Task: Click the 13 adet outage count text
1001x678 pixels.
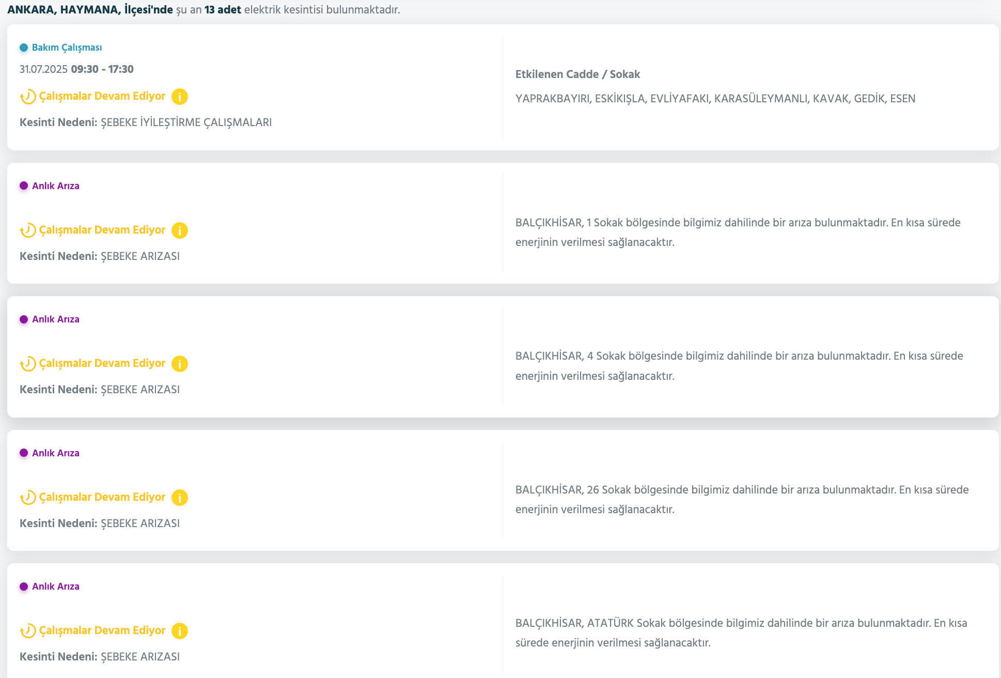Action: [x=223, y=10]
